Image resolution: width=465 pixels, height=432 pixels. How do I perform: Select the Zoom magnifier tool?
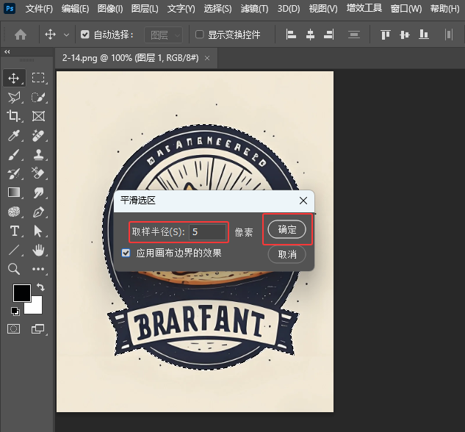click(14, 270)
